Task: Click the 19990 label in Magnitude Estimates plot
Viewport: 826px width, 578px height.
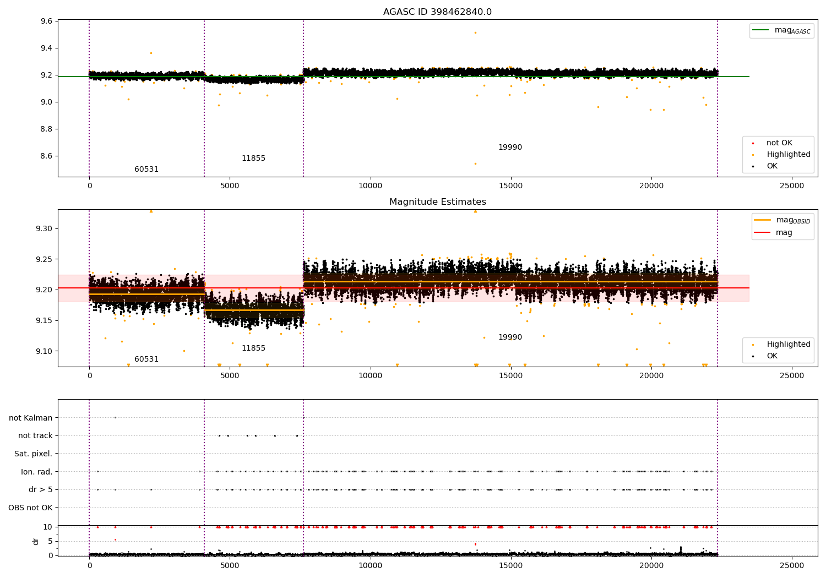Action: [510, 337]
